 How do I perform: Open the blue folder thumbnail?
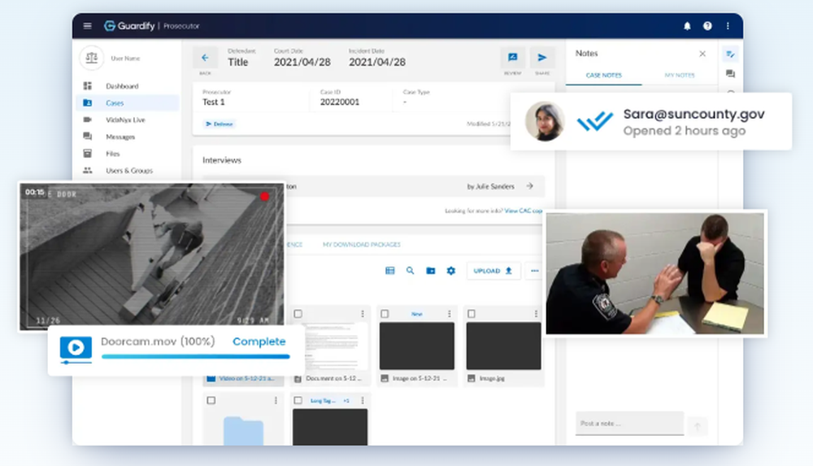[243, 431]
